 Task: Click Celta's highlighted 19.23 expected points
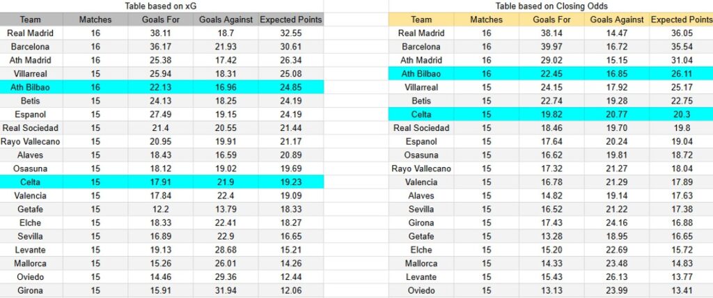click(291, 182)
